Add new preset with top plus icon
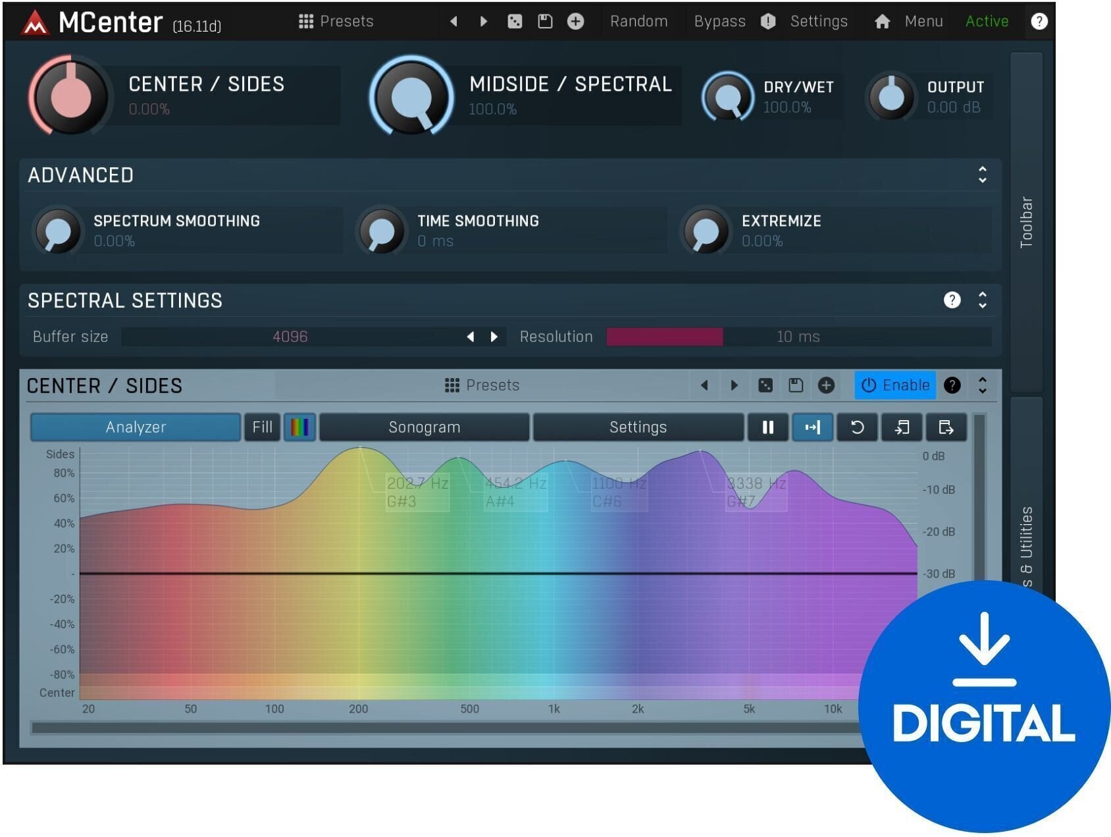 575,22
